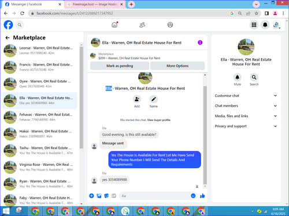Click the Name edit pencil icon

tap(154, 99)
